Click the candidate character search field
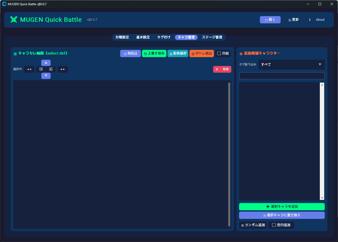Image resolution: width=338 pixels, height=242 pixels. [x=282, y=76]
